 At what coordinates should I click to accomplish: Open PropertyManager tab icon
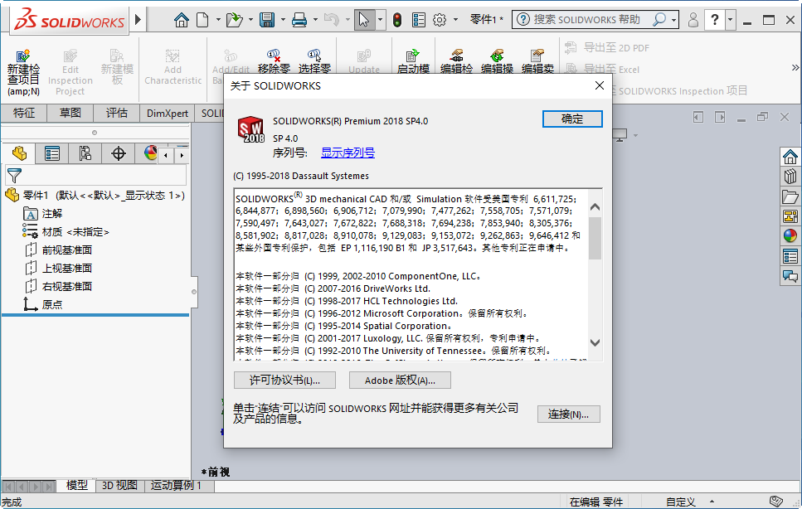[x=52, y=153]
